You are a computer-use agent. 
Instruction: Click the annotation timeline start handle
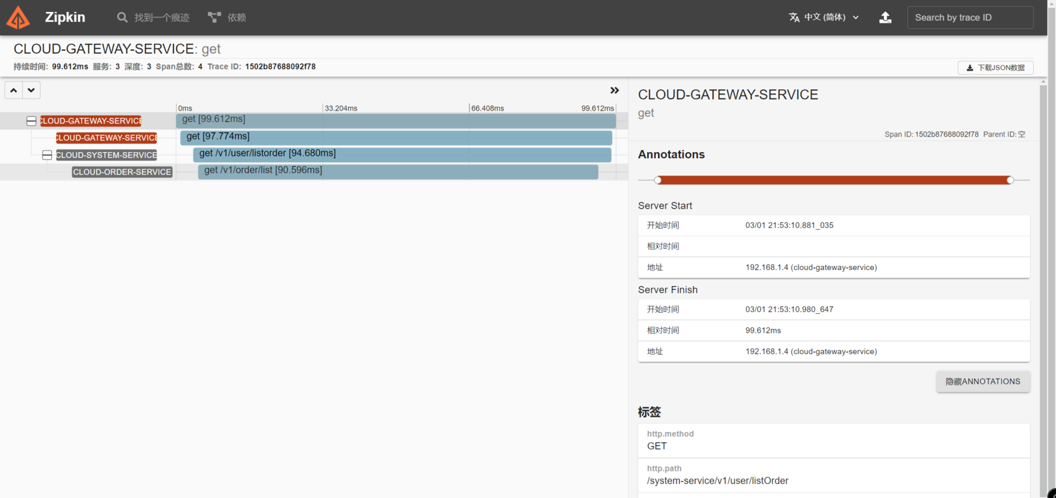(658, 180)
